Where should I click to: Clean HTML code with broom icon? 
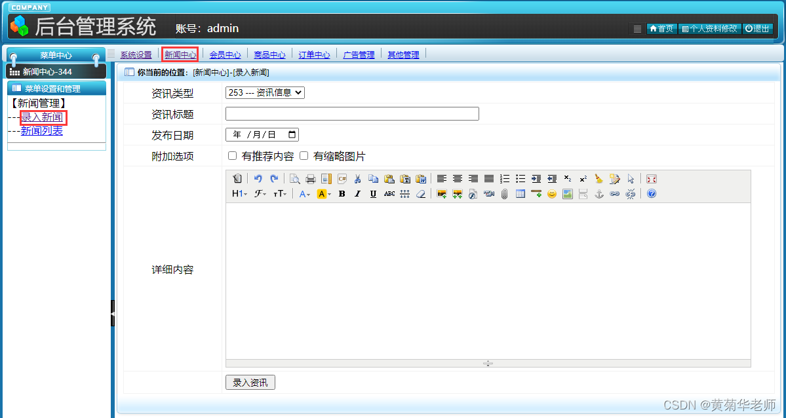point(599,179)
